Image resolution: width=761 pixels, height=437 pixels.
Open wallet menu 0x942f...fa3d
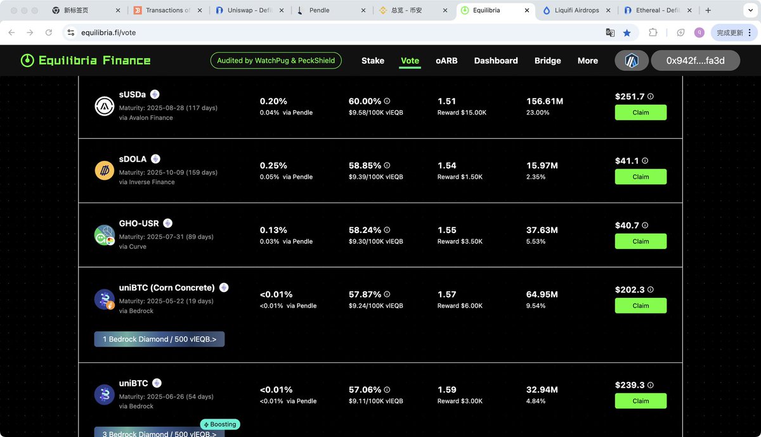coord(695,61)
